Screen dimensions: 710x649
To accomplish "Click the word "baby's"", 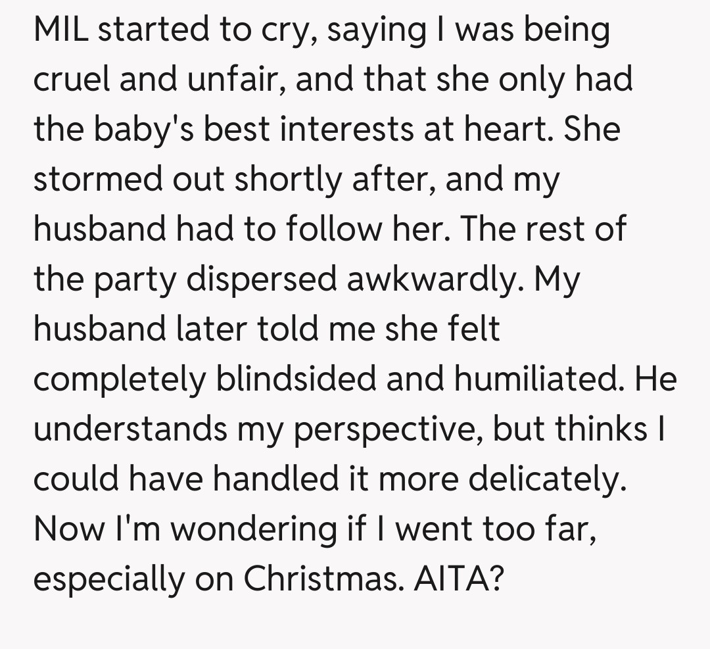I will [144, 130].
